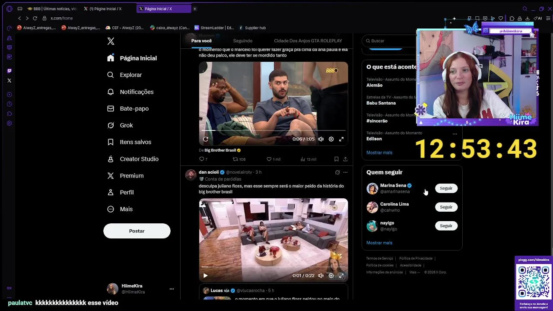View analytics showing 13 mil views
Screen dimensions: 553x311
click(308, 159)
